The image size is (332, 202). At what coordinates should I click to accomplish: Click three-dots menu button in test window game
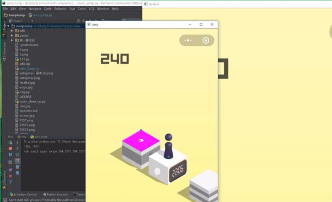pos(188,40)
